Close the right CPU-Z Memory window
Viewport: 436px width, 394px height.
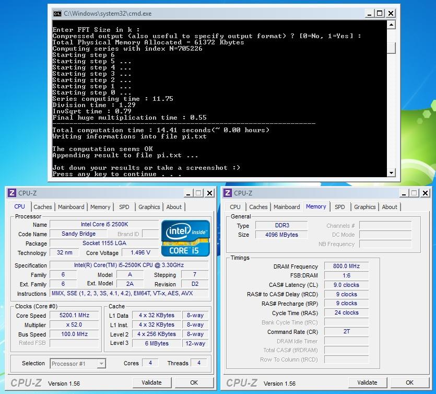click(425, 193)
